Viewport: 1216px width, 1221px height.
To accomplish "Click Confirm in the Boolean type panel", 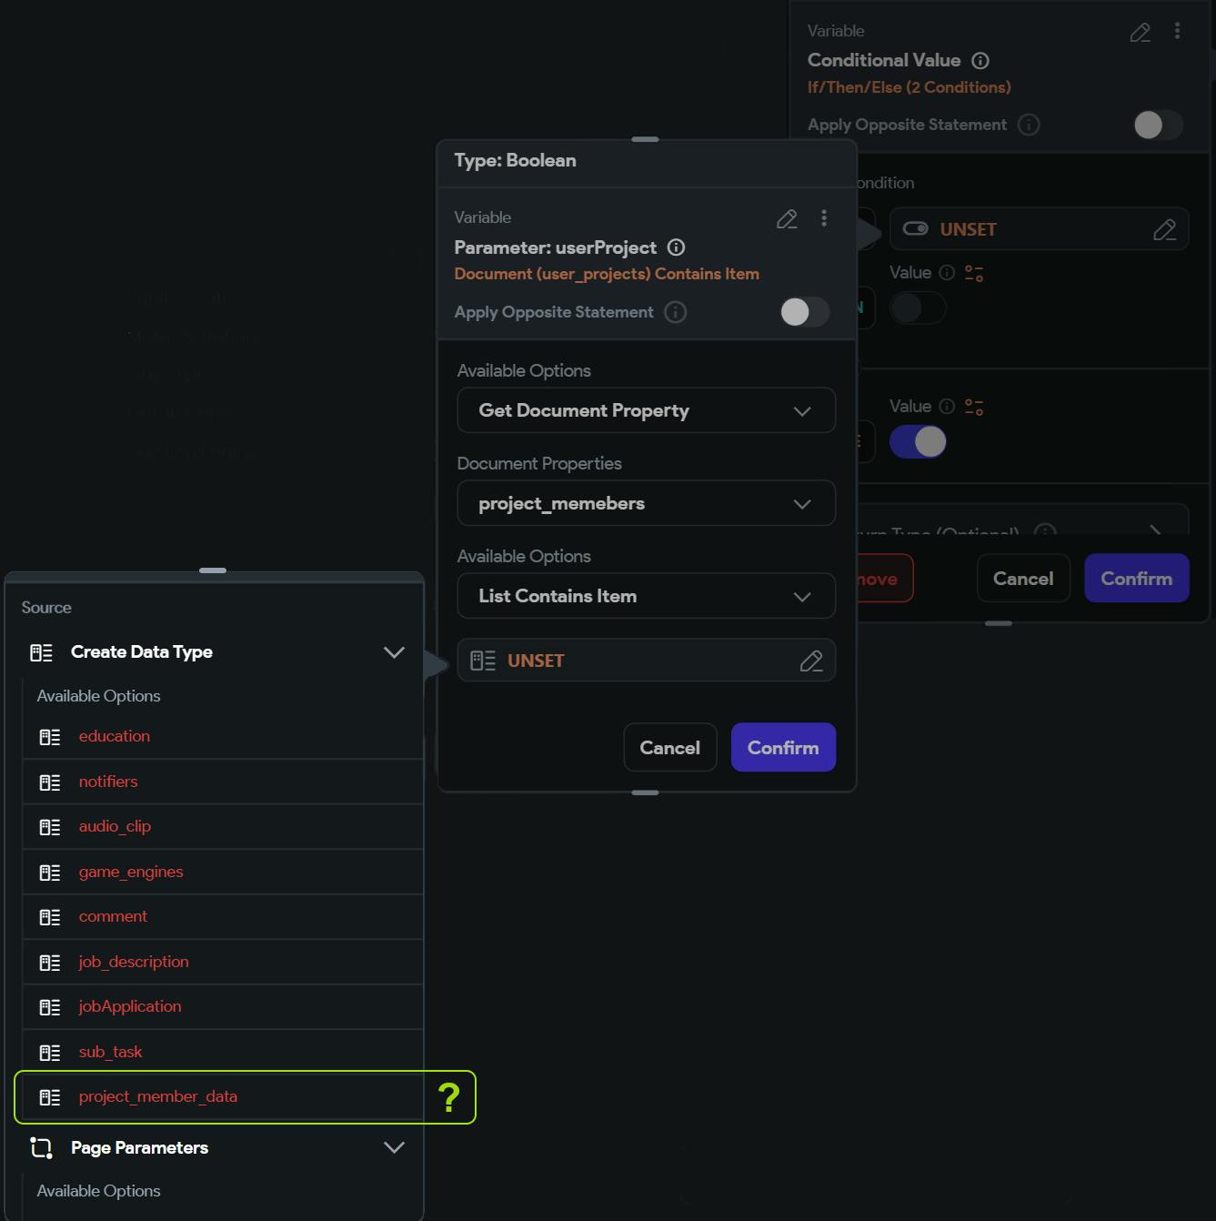I will pyautogui.click(x=783, y=748).
